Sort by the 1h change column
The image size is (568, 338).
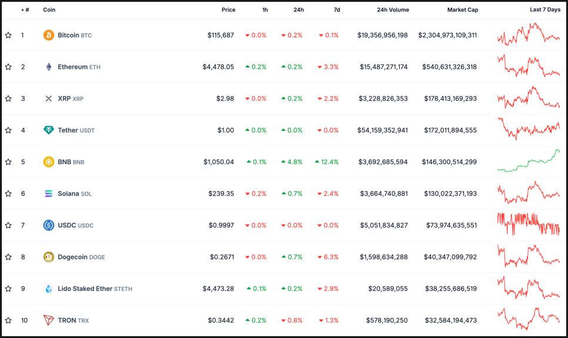tap(265, 10)
